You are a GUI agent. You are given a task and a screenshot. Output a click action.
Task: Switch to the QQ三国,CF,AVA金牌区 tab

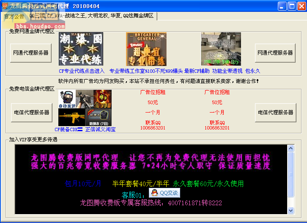(92, 16)
